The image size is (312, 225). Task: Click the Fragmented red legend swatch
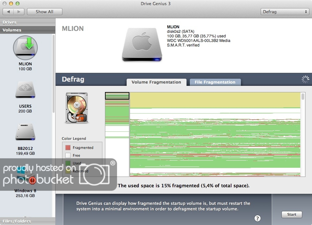(68, 148)
